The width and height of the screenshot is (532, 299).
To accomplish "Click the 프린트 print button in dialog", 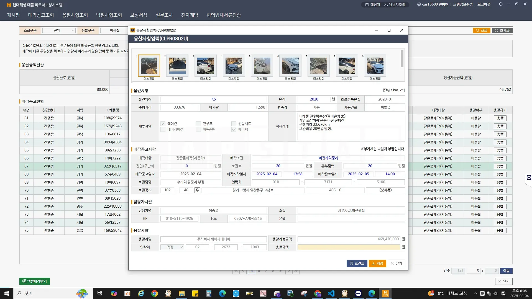I will click(357, 264).
